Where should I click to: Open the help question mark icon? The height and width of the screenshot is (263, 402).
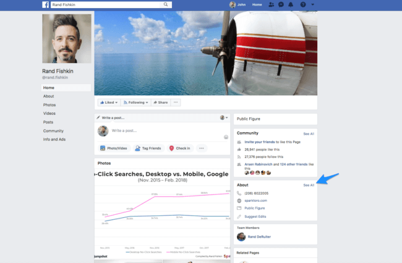[x=303, y=4]
